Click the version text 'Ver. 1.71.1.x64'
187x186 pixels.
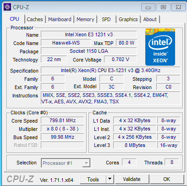click(x=56, y=180)
